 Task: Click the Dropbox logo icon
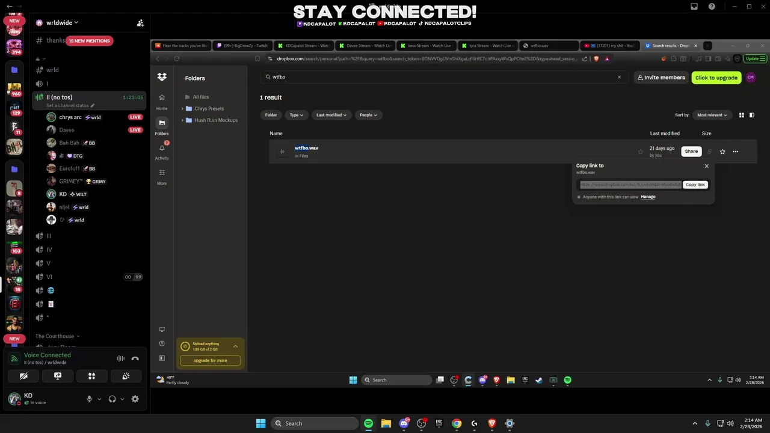coord(162,77)
